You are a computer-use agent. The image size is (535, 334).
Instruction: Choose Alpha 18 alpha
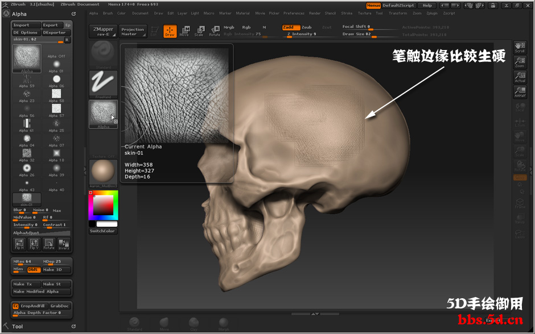[x=56, y=155]
